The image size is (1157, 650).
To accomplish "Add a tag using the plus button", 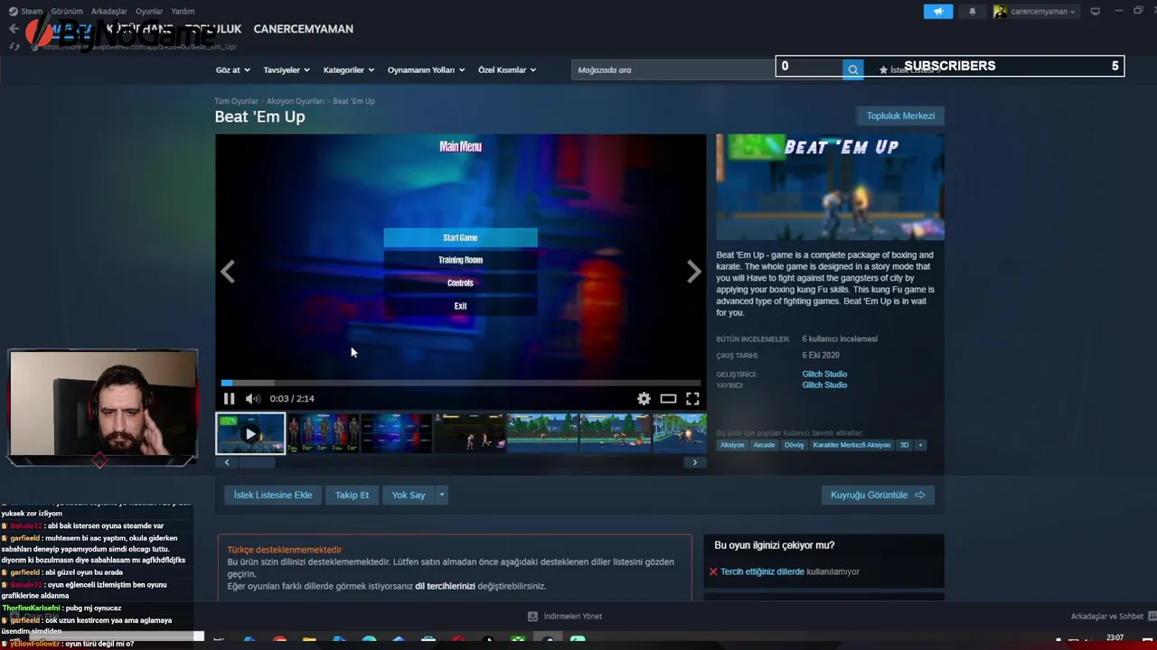I will tap(920, 445).
